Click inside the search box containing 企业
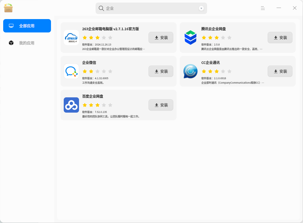Viewport: 303px width, 223px height. pos(151,8)
